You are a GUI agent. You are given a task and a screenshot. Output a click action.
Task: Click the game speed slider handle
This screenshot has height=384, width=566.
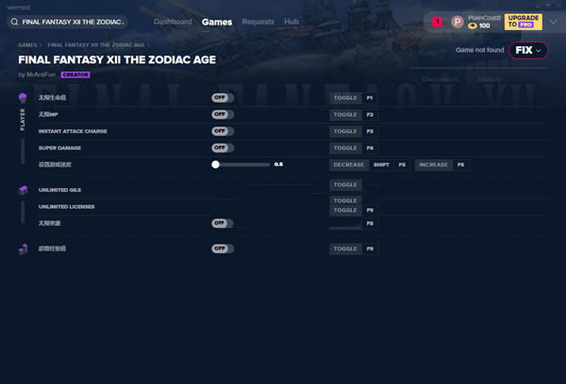(215, 165)
